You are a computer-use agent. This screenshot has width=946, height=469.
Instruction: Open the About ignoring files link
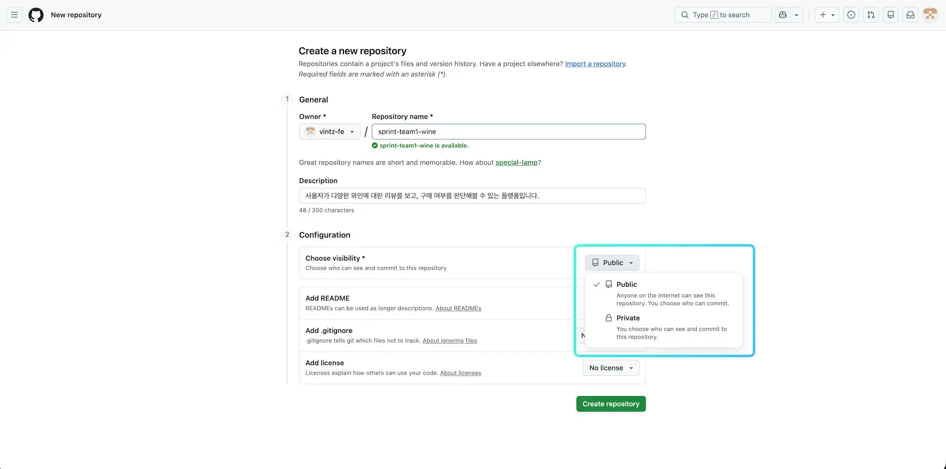point(450,341)
